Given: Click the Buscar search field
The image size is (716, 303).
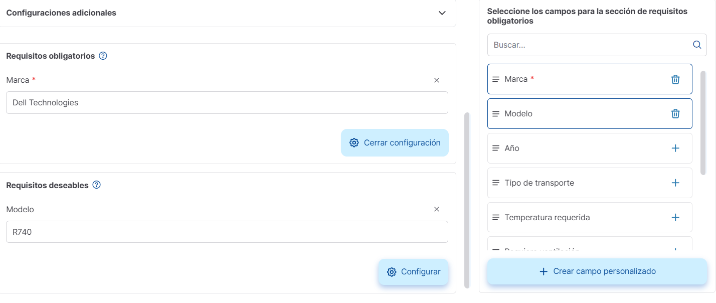Looking at the screenshot, I should [577, 45].
